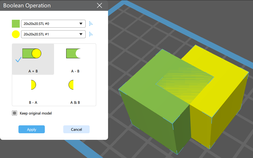Select the A & B intersection icon
Viewport: 253px width, 158px height.
pos(71,85)
